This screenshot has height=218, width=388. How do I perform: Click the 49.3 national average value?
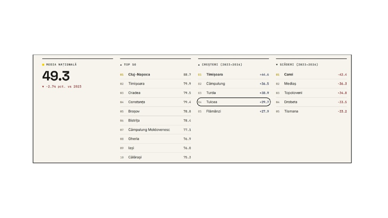coord(56,76)
